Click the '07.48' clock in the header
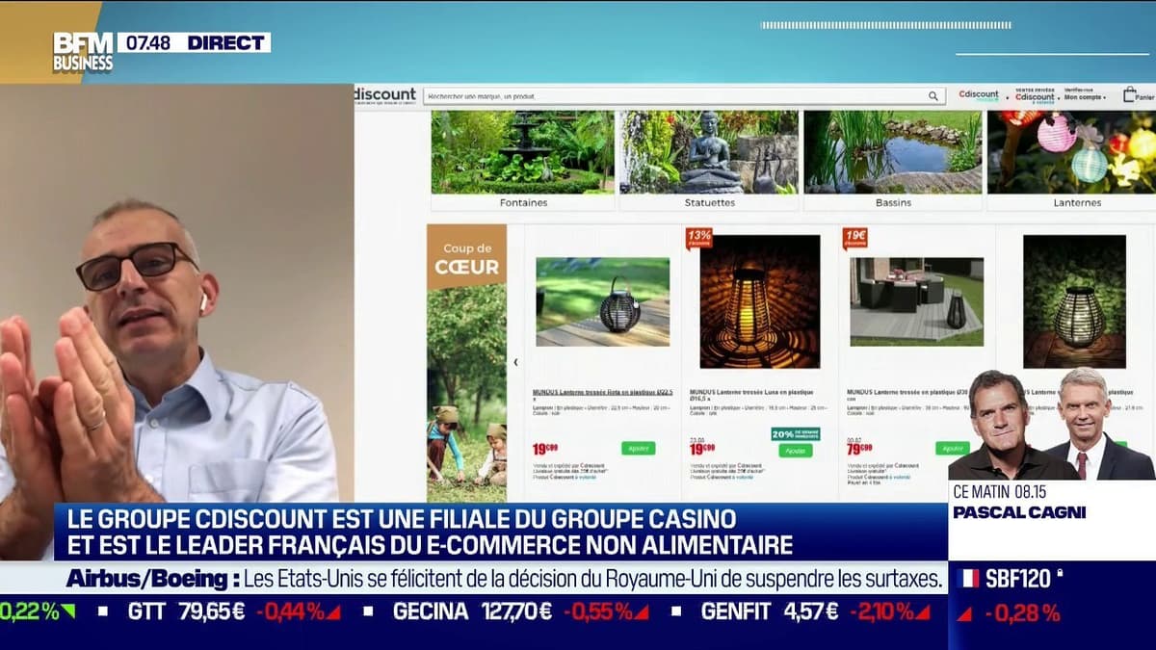Image resolution: width=1156 pixels, height=650 pixels. click(x=146, y=42)
